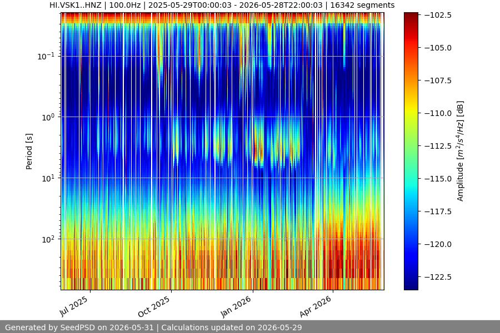Click the 'Period [s]' y-axis label
The image size is (500, 333).
(x=29, y=152)
